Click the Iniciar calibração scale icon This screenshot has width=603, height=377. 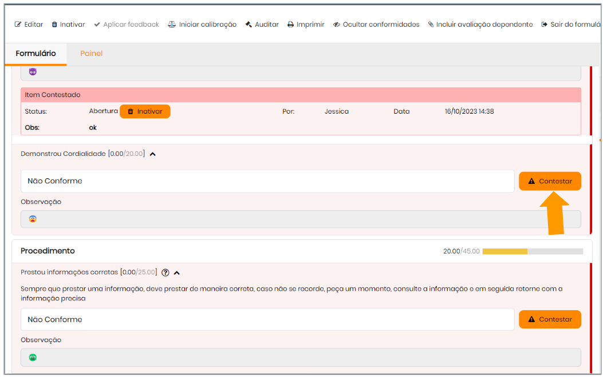tap(172, 25)
